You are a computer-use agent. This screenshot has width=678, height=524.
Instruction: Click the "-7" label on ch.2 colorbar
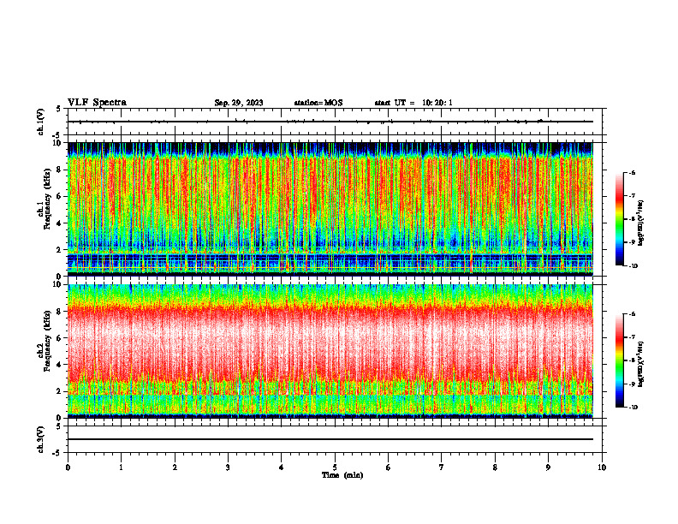[632, 337]
